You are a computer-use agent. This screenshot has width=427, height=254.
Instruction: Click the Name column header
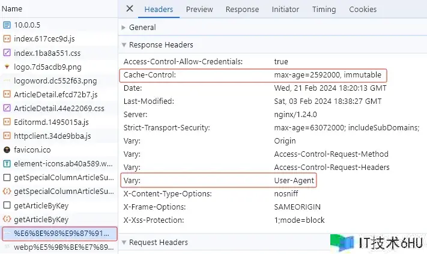coord(13,9)
